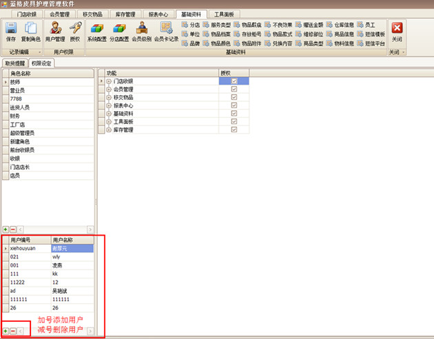This screenshot has width=434, height=339.
Task: Click red minus to delete user
Action: point(13,331)
